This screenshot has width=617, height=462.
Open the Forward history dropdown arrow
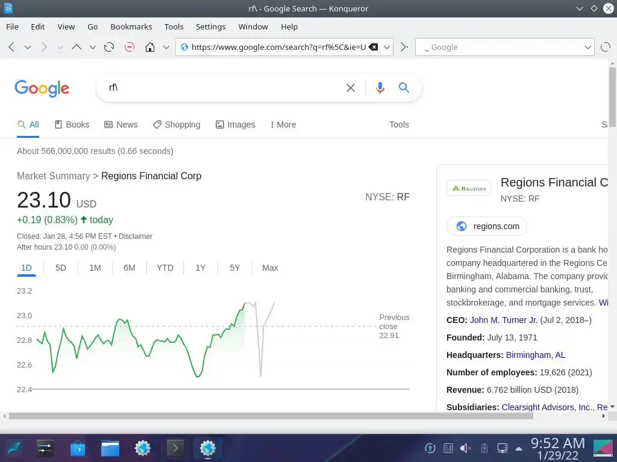60,48
